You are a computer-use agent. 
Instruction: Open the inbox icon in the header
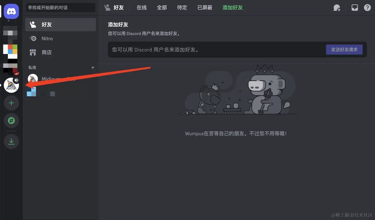tap(355, 8)
